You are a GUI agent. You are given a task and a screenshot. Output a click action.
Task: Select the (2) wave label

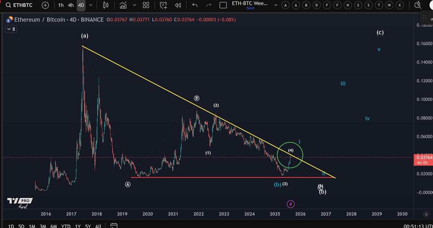(x=216, y=105)
